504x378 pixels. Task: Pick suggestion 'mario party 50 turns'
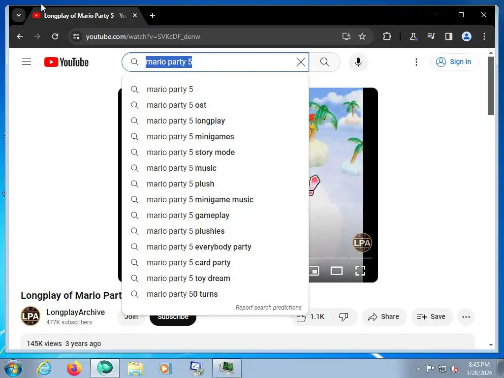(216, 294)
